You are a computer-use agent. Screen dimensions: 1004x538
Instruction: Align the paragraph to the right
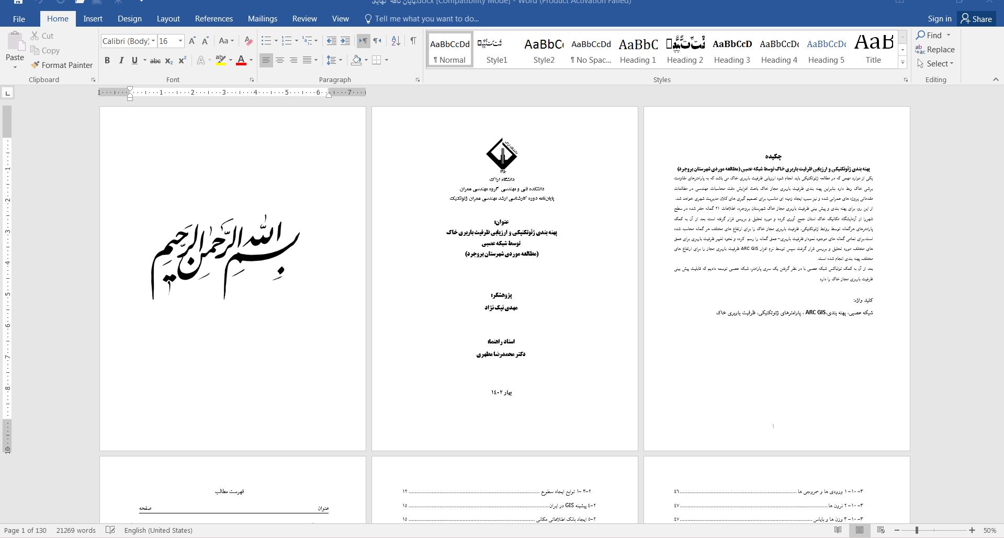[x=294, y=61]
